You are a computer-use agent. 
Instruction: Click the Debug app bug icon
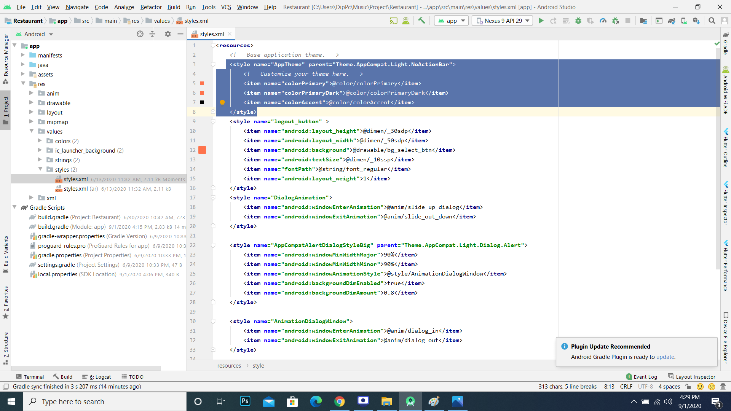[x=578, y=21]
